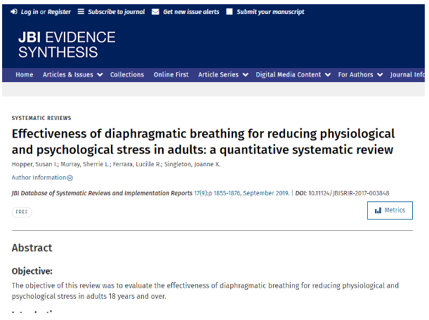This screenshot has width=429, height=320.
Task: Click the Submit your manuscript page icon
Action: coord(230,12)
